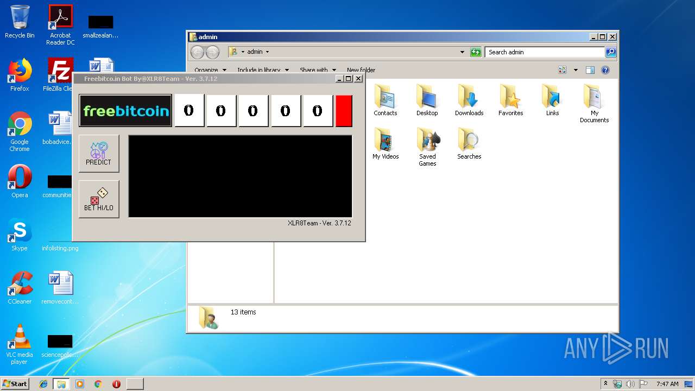Open the Contacts folder in admin window
The image size is (695, 391).
point(386,100)
